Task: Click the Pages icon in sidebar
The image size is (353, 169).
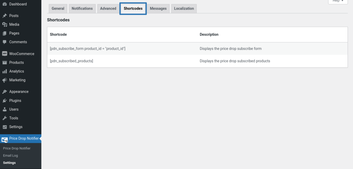Action: [x=5, y=33]
